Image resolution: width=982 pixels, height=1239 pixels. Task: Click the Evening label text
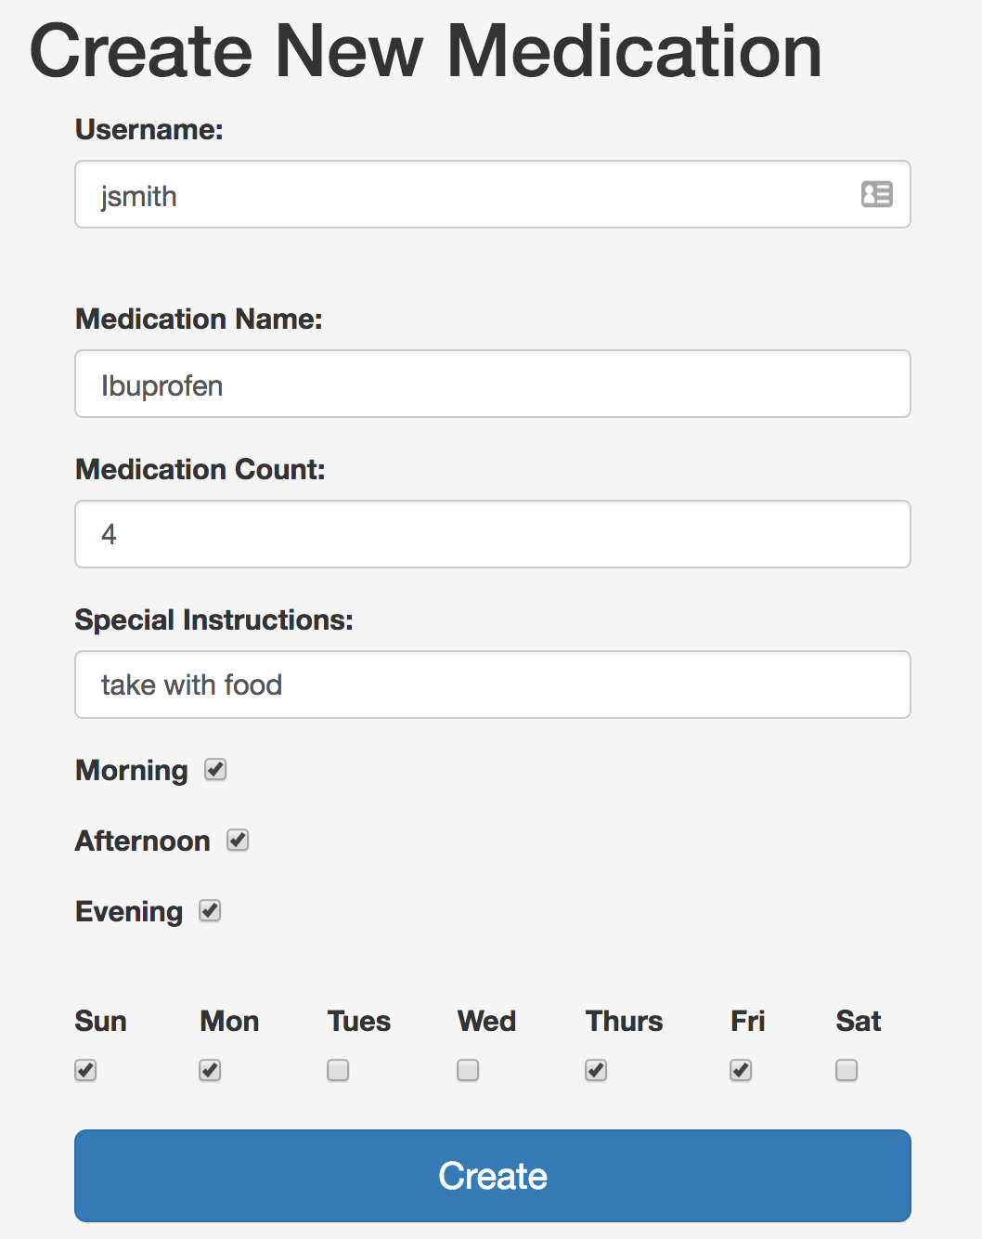129,912
